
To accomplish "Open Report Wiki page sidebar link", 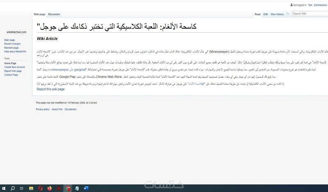I will coord(13,71).
